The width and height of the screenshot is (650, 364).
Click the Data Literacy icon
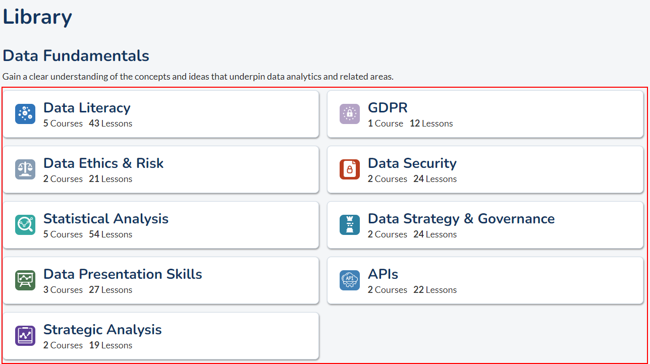click(25, 114)
